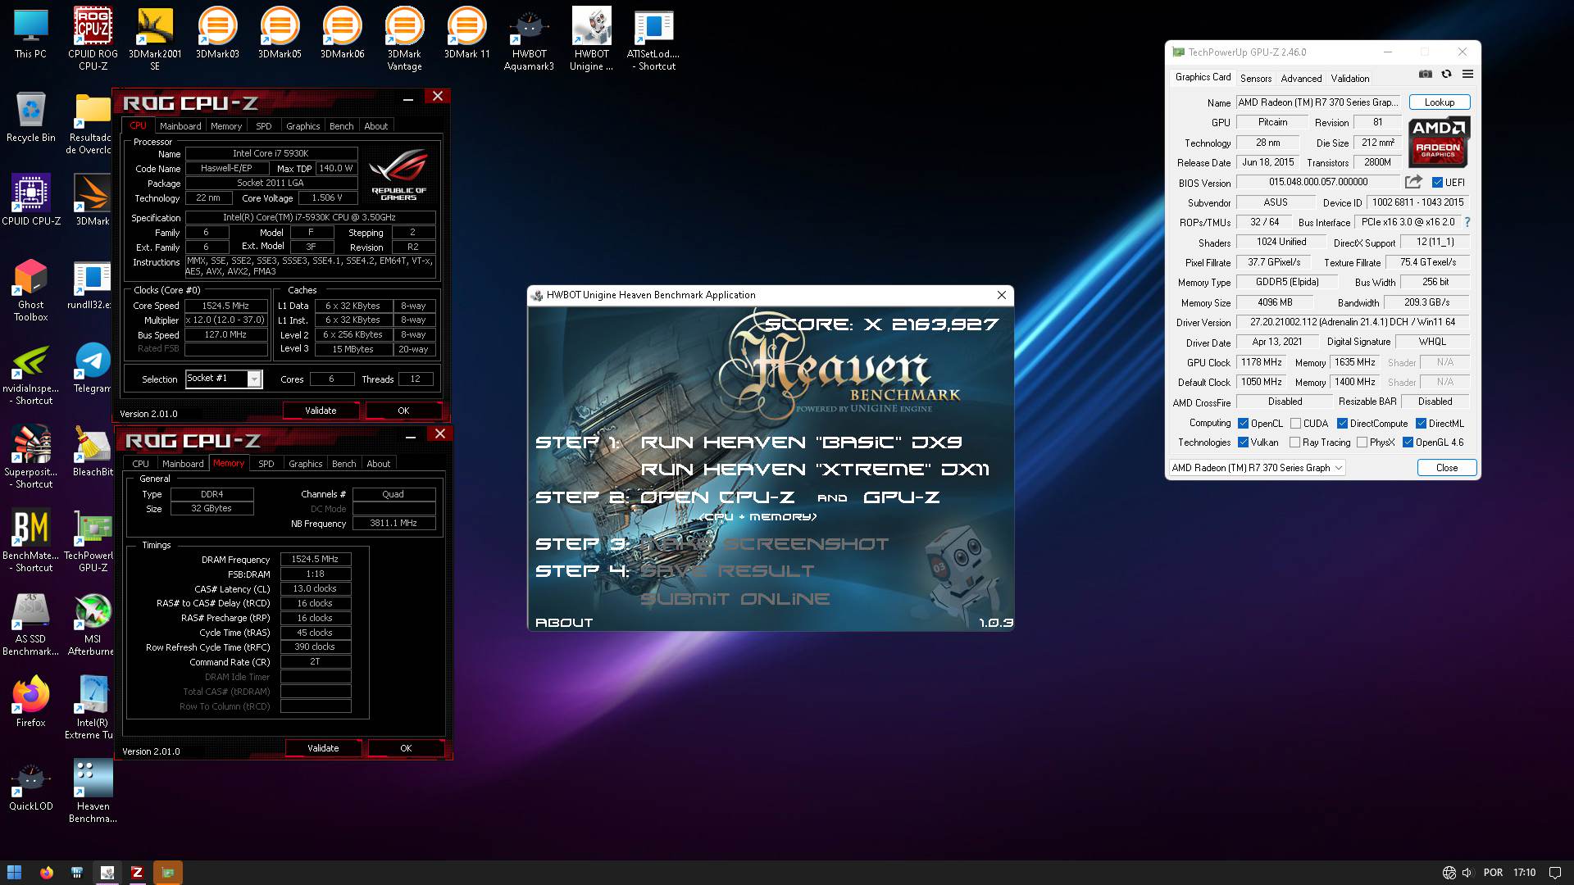
Task: Switch to Sensors tab in GPU-Z
Action: click(1255, 79)
